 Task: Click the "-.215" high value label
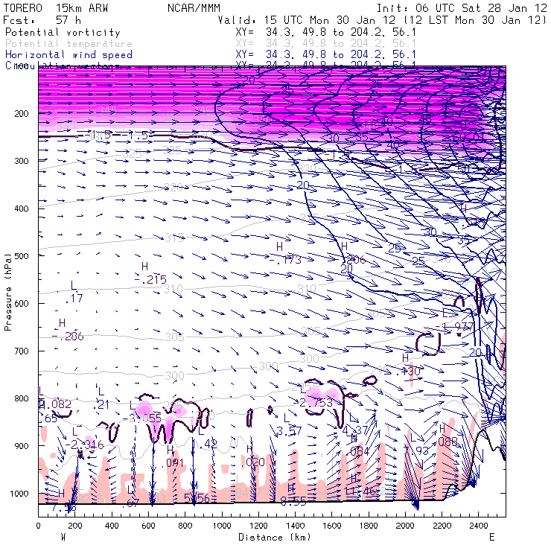click(150, 280)
